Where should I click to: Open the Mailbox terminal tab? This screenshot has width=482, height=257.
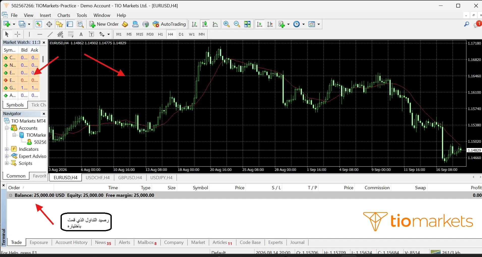(147, 242)
